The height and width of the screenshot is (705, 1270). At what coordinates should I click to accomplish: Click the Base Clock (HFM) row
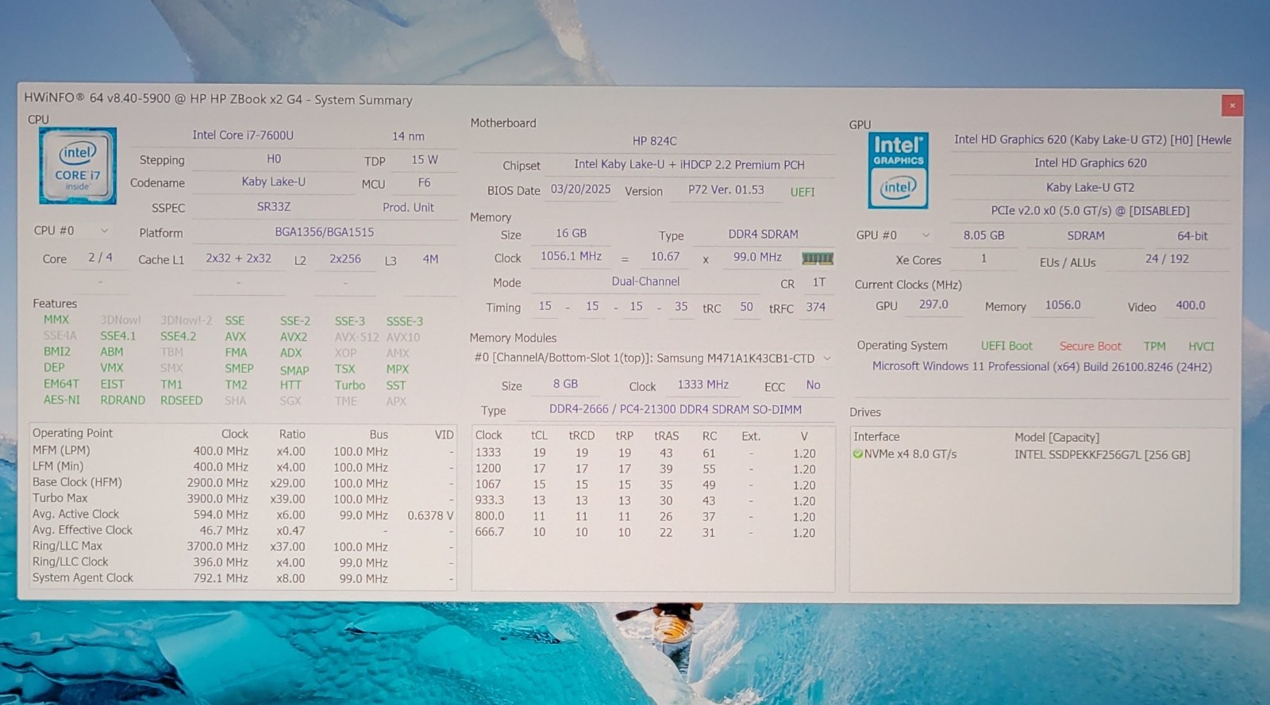coord(243,482)
